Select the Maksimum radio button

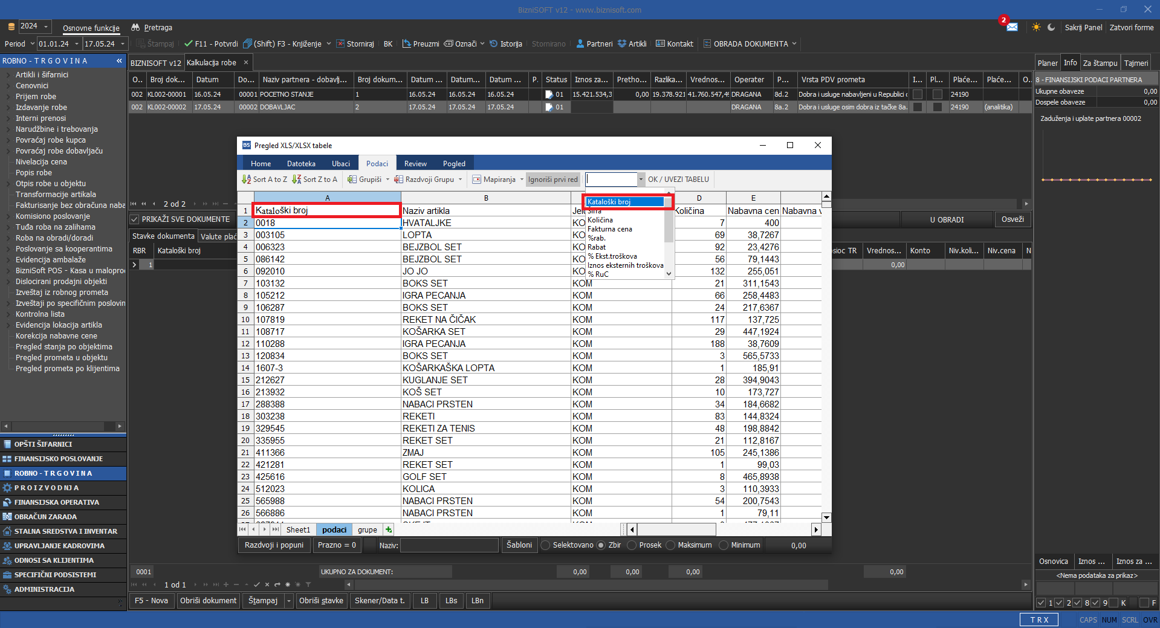(x=670, y=545)
